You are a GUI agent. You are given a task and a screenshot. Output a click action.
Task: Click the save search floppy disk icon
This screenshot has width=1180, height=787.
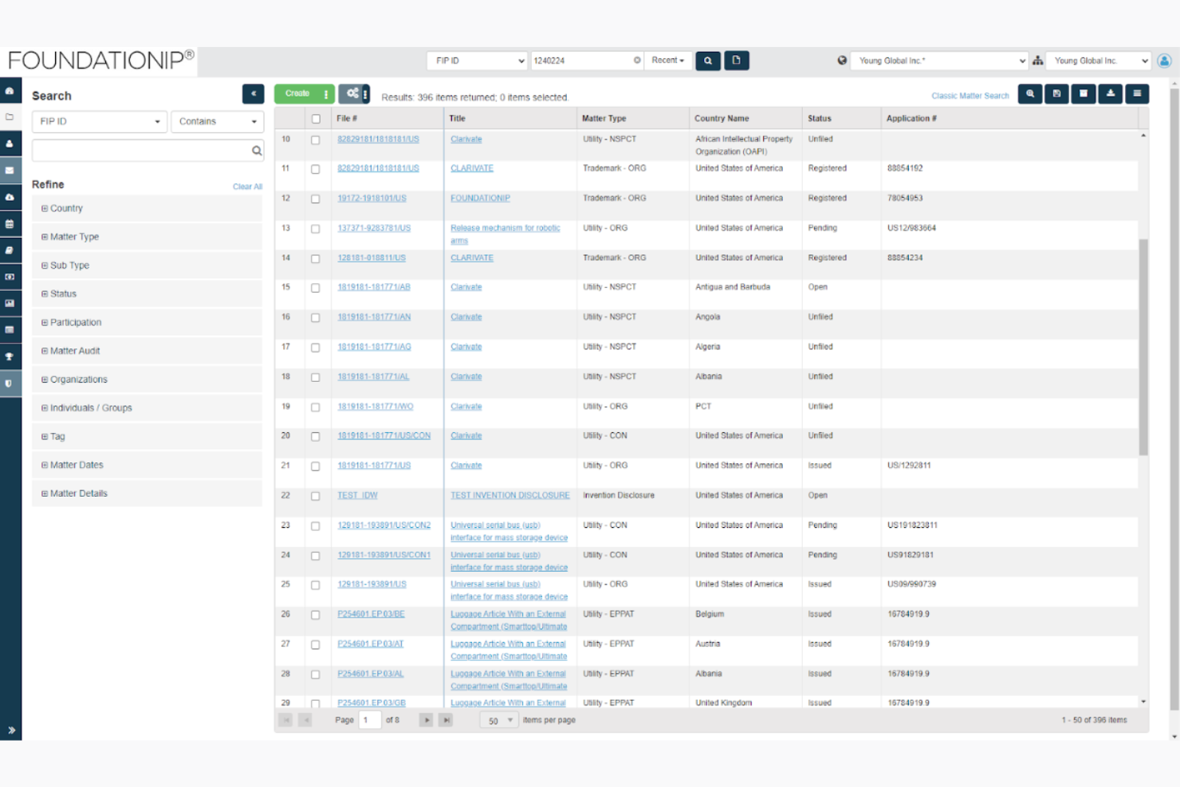[x=1056, y=94]
